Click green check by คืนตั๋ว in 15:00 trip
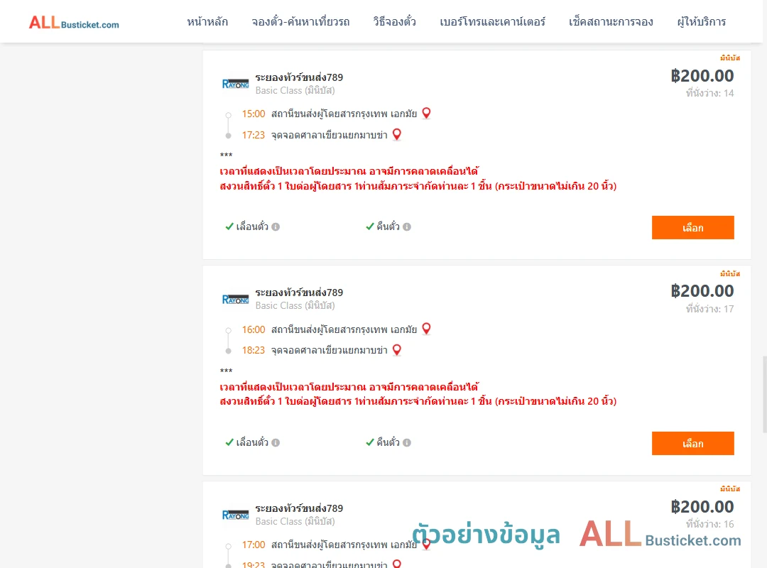The width and height of the screenshot is (767, 568). pos(370,226)
